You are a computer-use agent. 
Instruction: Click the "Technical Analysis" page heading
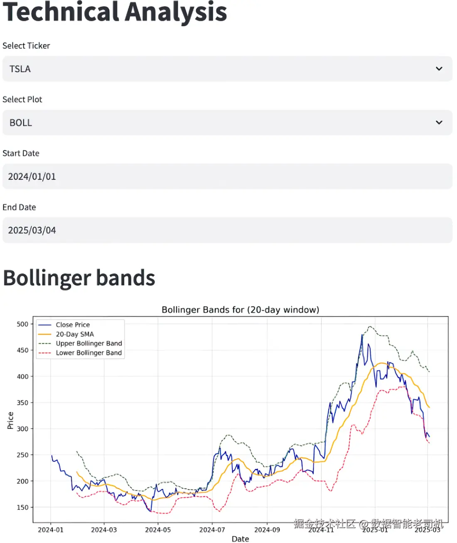[x=115, y=12]
